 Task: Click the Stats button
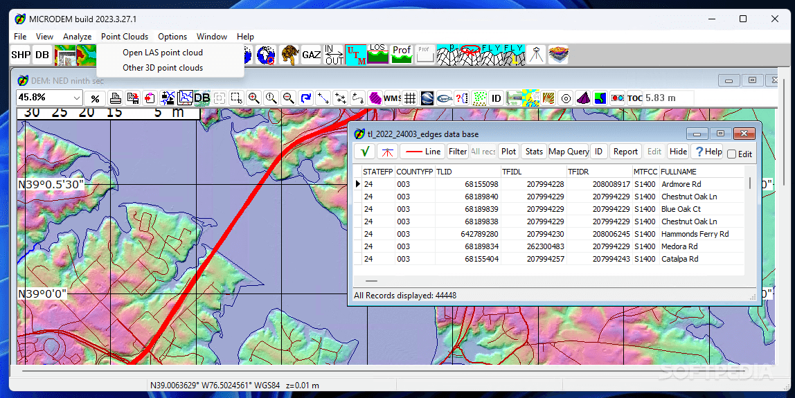pyautogui.click(x=534, y=151)
